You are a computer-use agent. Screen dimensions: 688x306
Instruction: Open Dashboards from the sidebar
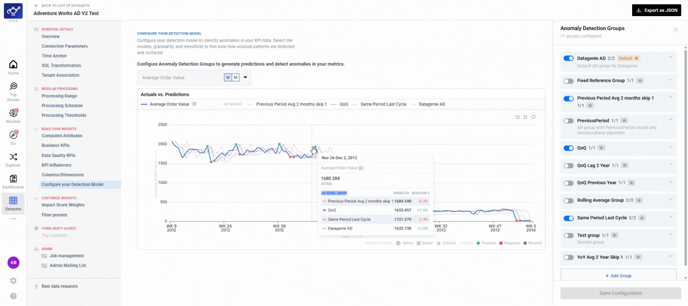click(x=13, y=182)
